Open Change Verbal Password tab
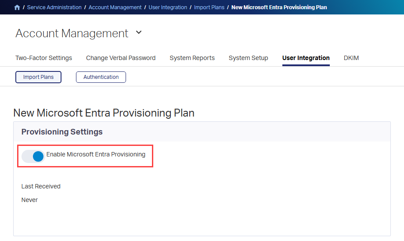The width and height of the screenshot is (404, 241). [x=121, y=58]
